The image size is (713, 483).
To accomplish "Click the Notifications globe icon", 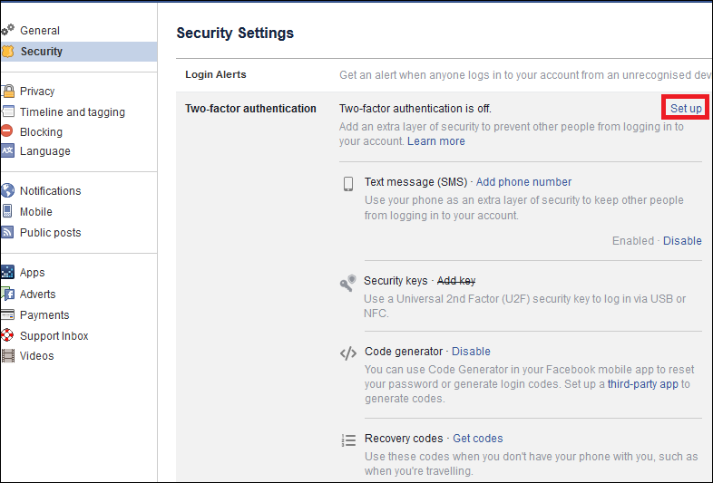I will 8,190.
